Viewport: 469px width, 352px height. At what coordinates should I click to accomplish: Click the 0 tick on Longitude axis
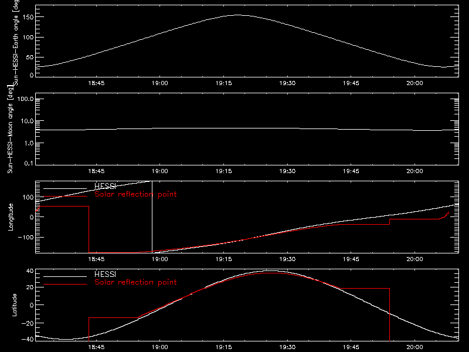tap(32, 217)
